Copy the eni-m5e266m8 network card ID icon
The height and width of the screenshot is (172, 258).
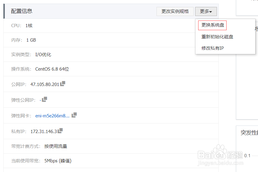[x=74, y=115]
